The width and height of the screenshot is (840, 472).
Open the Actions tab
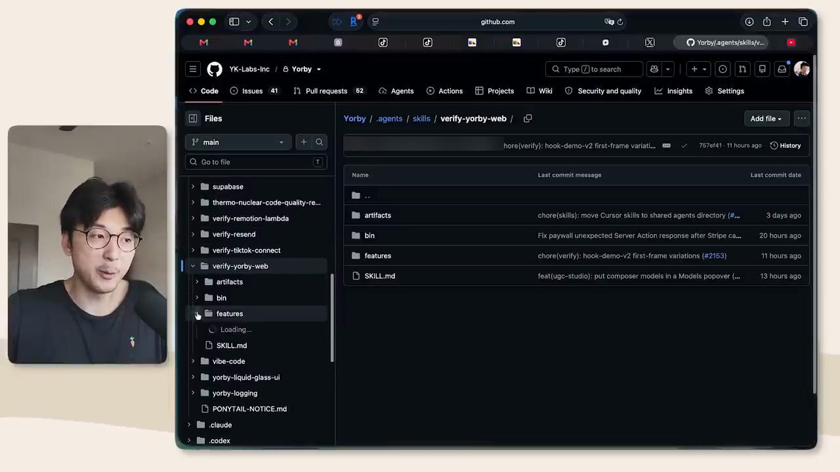tap(444, 91)
